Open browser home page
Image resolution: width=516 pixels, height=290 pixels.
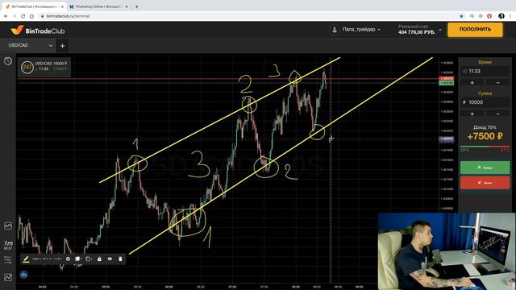tap(32, 16)
